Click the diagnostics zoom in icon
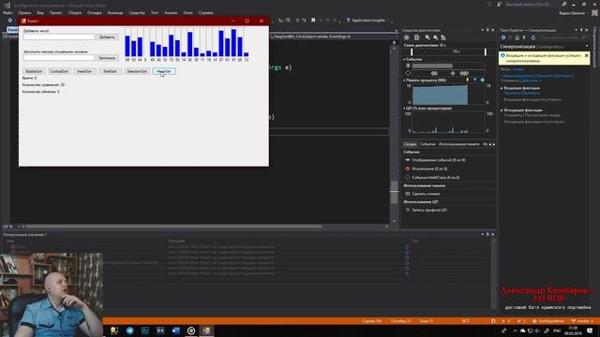The image size is (600, 337). 427,37
